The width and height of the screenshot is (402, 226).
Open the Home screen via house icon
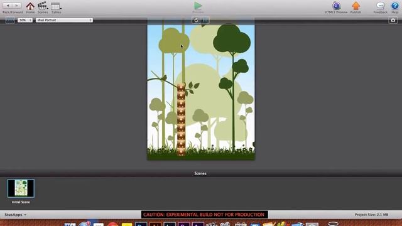(30, 6)
